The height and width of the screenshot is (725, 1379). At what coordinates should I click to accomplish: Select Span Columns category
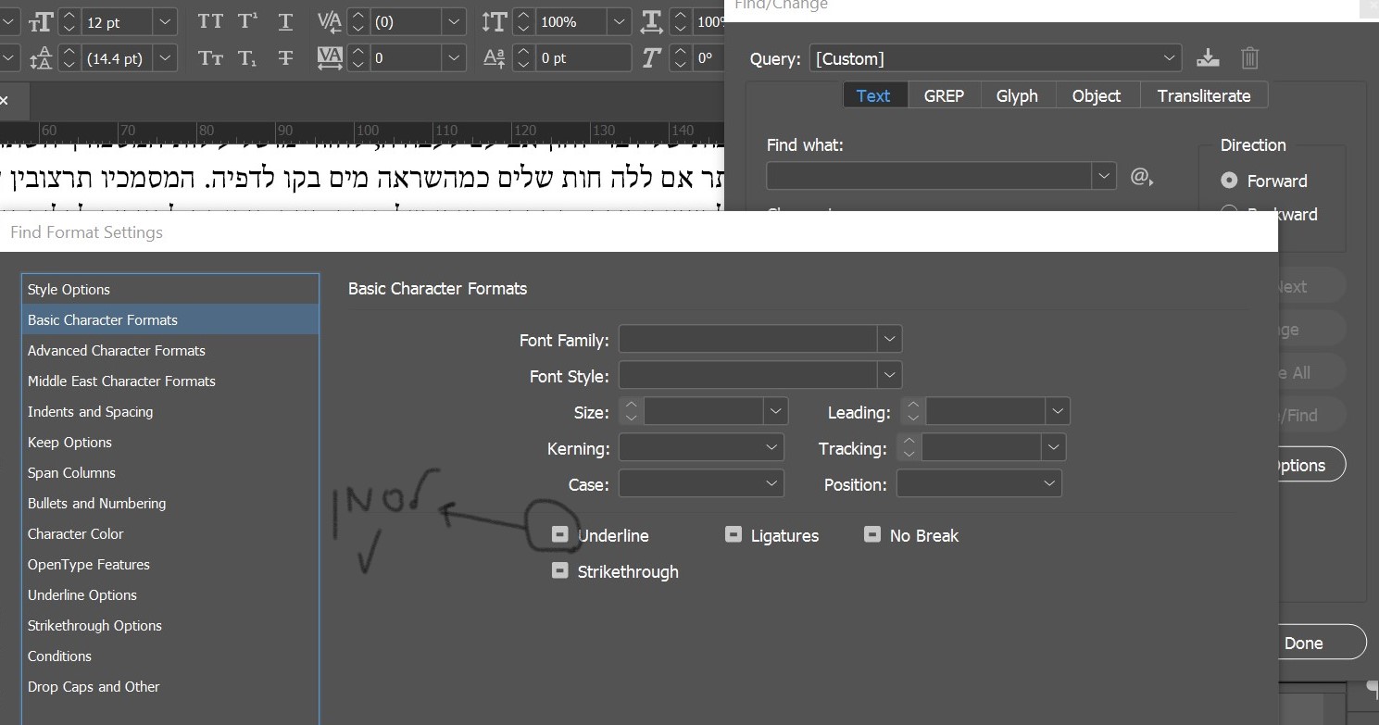(x=170, y=473)
